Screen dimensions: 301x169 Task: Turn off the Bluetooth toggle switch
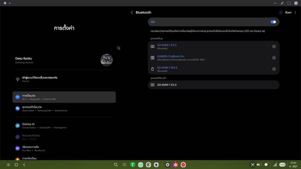point(273,22)
